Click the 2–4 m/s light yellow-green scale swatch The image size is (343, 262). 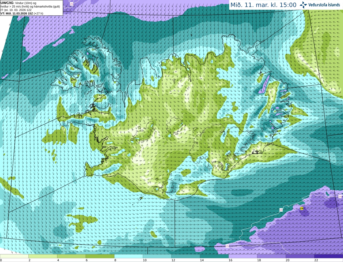[x=43, y=256]
